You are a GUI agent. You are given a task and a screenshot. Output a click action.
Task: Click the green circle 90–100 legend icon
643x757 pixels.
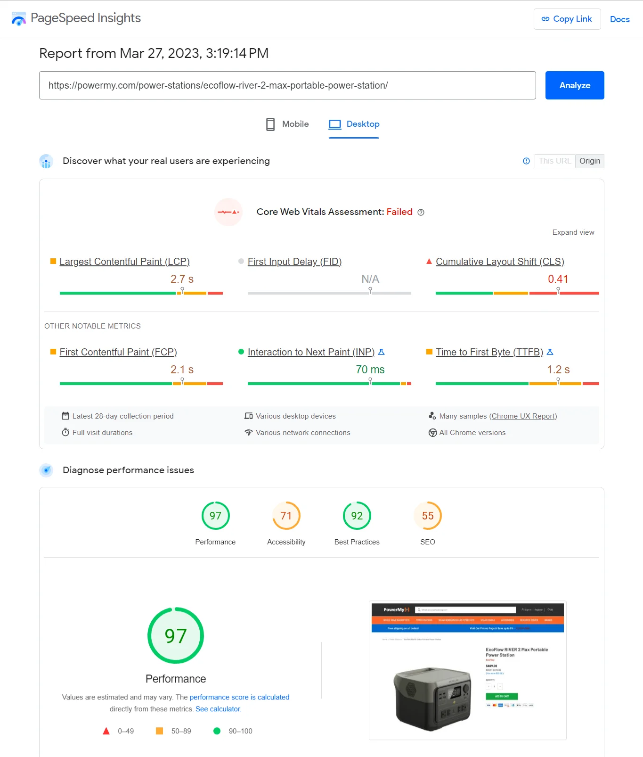217,731
